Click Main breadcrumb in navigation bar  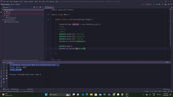[18, 4]
